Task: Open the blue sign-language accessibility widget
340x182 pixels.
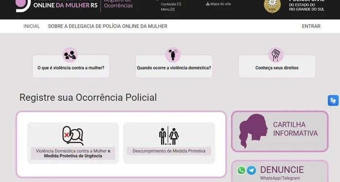Action: 333,100
